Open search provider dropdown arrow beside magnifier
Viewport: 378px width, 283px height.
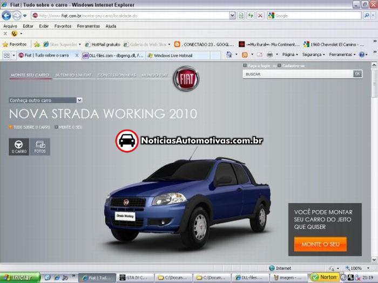pyautogui.click(x=373, y=16)
